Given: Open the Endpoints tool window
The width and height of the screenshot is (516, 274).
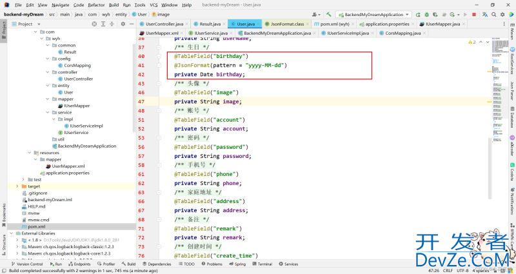Looking at the screenshot, I should (x=79, y=264).
